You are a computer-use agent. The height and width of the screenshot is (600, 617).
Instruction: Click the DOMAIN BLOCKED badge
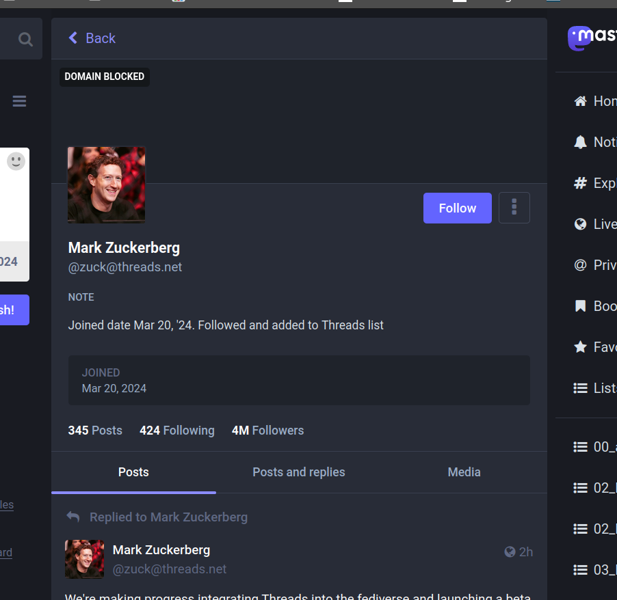tap(104, 77)
